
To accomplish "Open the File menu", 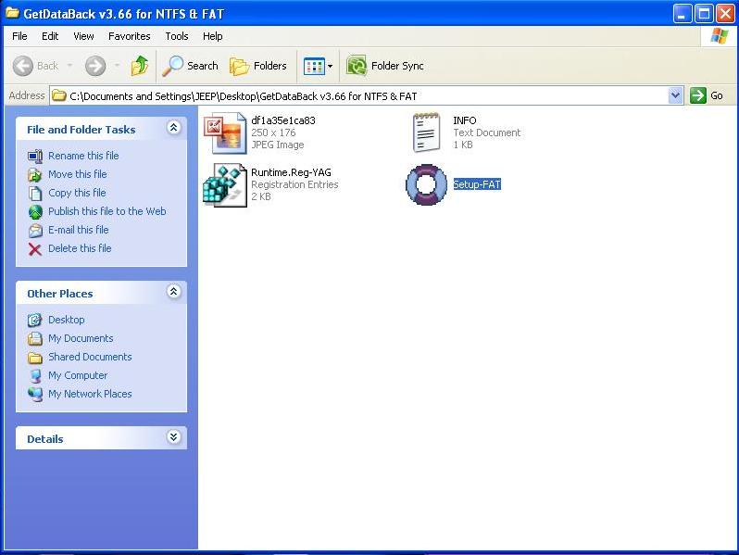I will tap(19, 36).
